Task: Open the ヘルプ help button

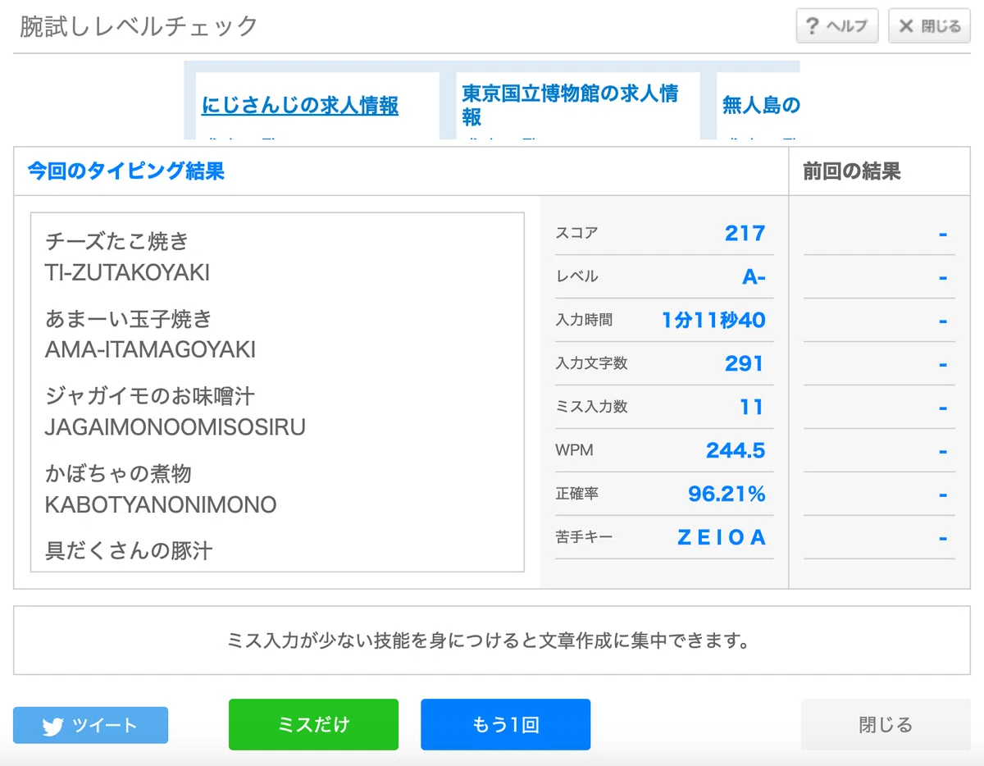Action: coord(837,26)
